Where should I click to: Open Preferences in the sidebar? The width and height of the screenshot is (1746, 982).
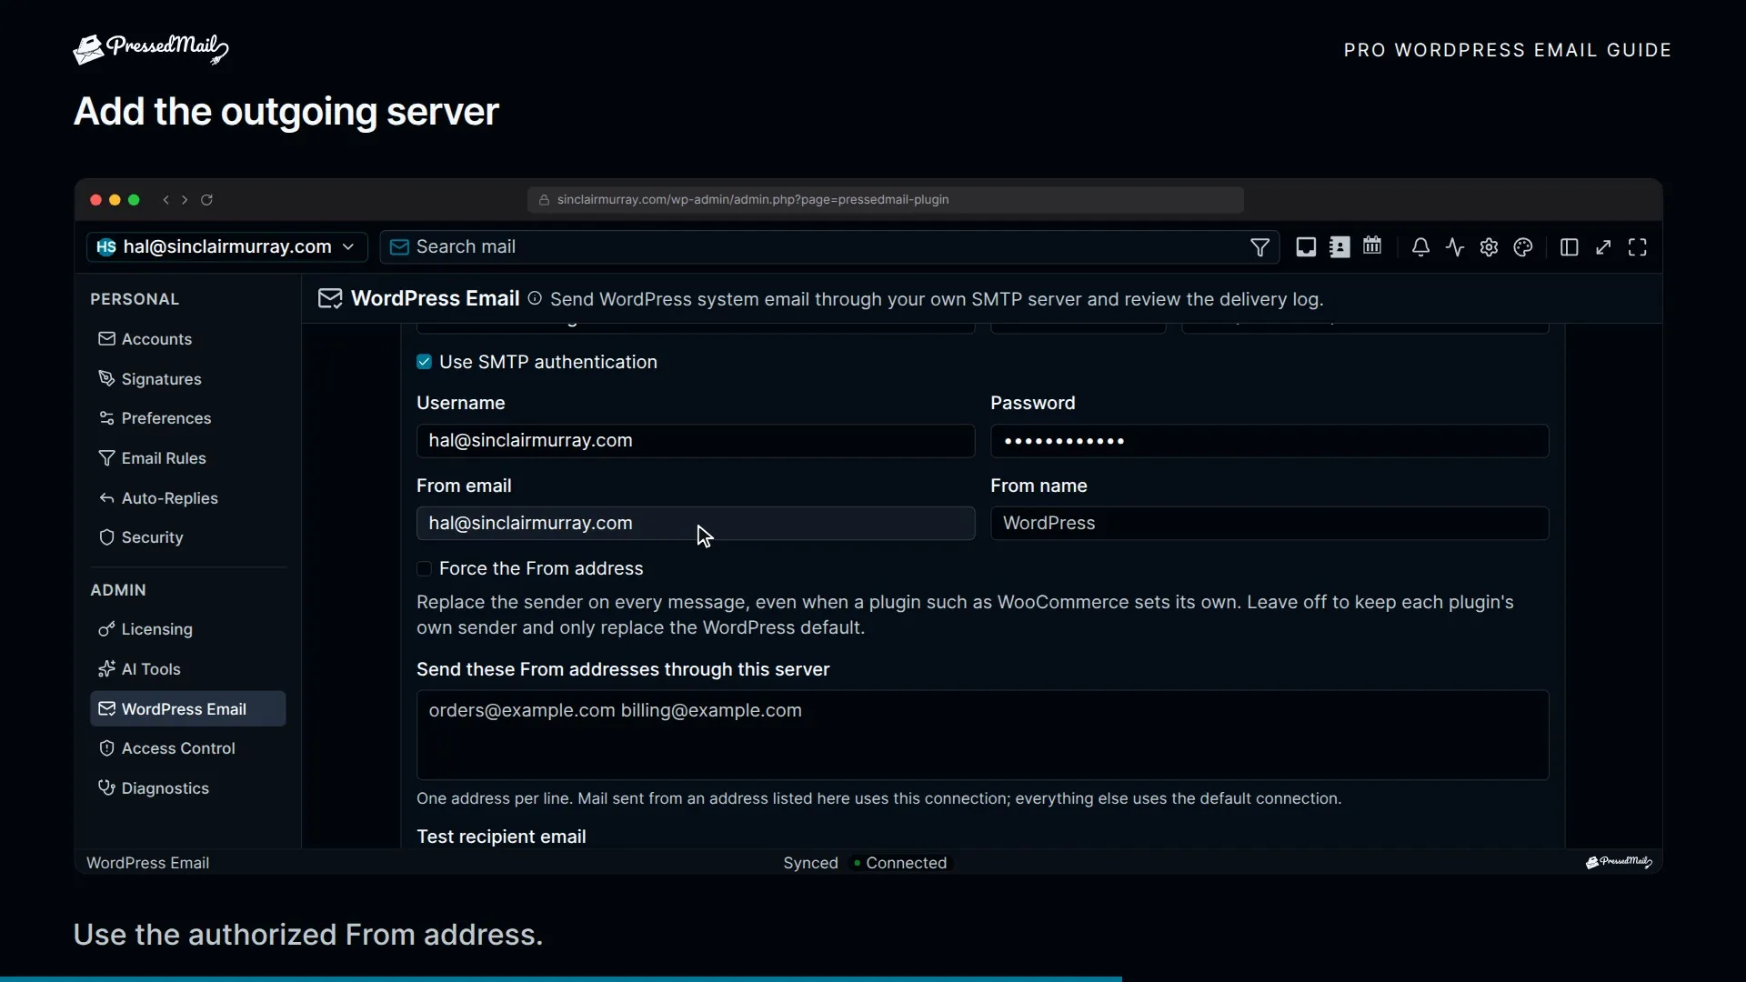click(188, 418)
